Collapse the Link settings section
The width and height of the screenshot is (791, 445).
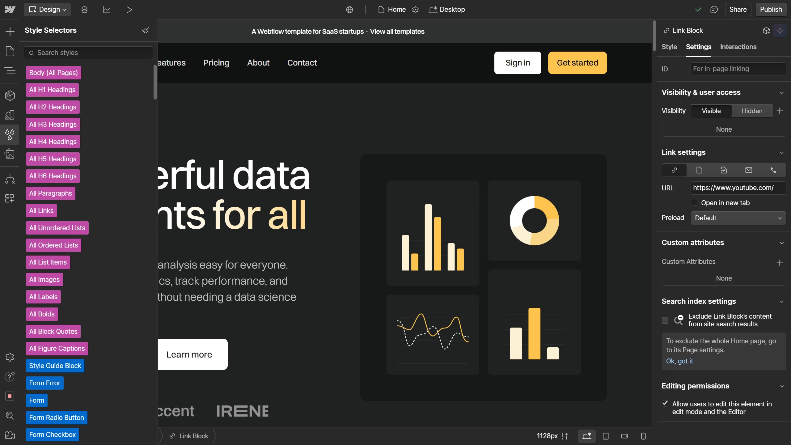coord(782,153)
